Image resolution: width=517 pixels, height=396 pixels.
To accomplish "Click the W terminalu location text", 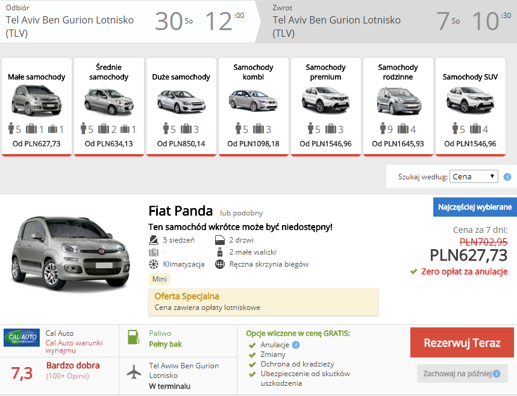I will [x=169, y=386].
